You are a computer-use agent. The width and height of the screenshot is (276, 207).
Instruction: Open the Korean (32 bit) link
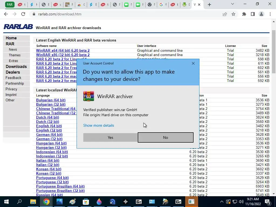coord(49,173)
